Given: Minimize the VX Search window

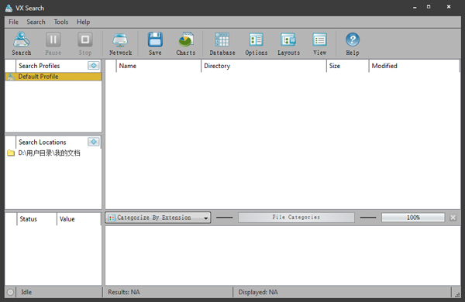Looking at the screenshot, I should point(415,7).
